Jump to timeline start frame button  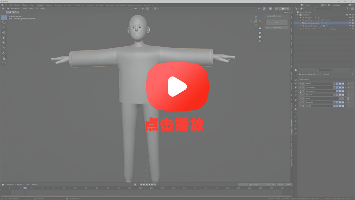pos(141,185)
